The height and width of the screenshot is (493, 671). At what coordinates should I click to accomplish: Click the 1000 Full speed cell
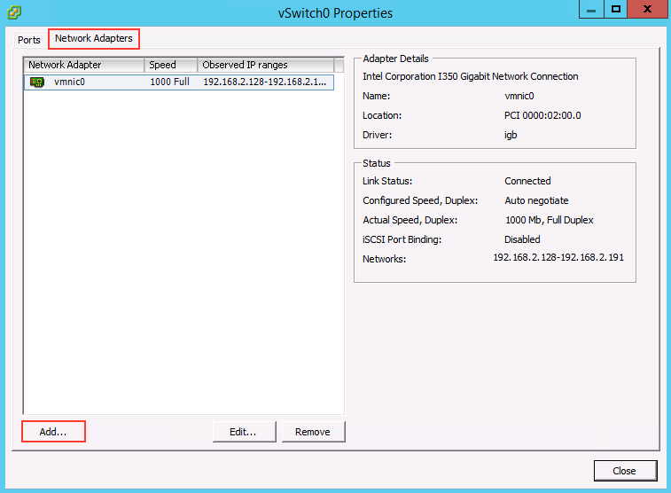point(169,82)
